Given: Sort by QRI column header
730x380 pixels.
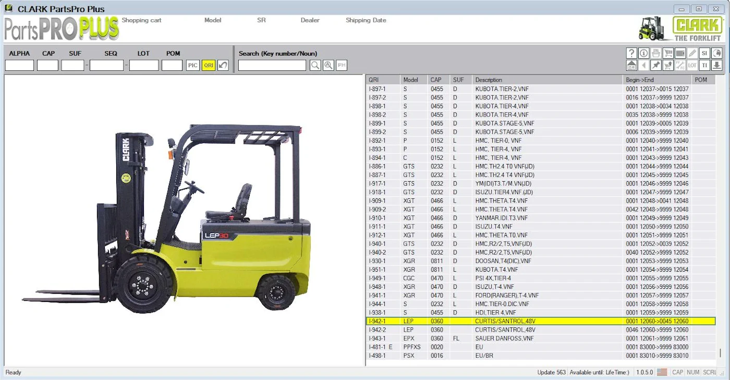Looking at the screenshot, I should tap(383, 80).
